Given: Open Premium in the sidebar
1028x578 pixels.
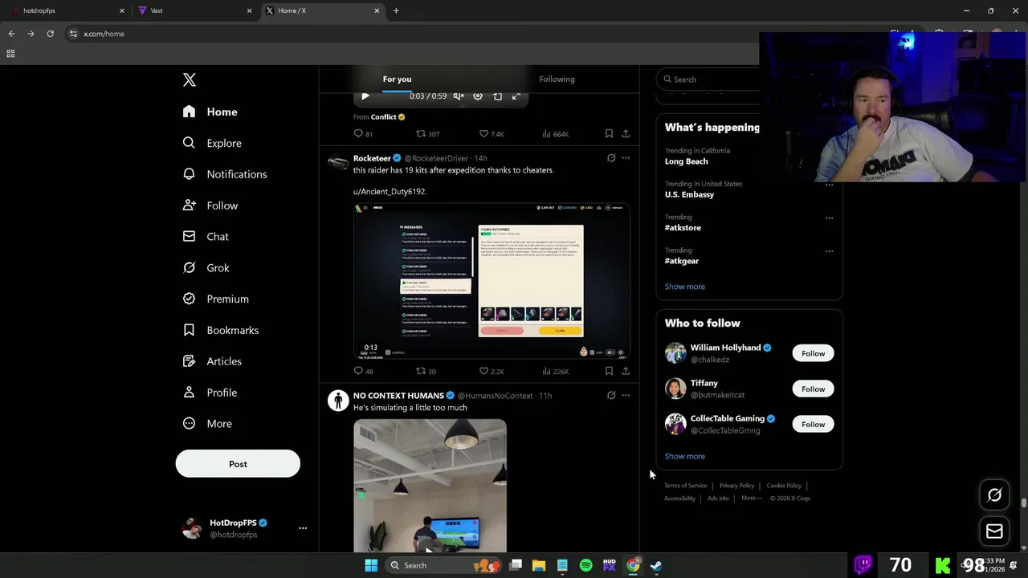Looking at the screenshot, I should pyautogui.click(x=216, y=299).
